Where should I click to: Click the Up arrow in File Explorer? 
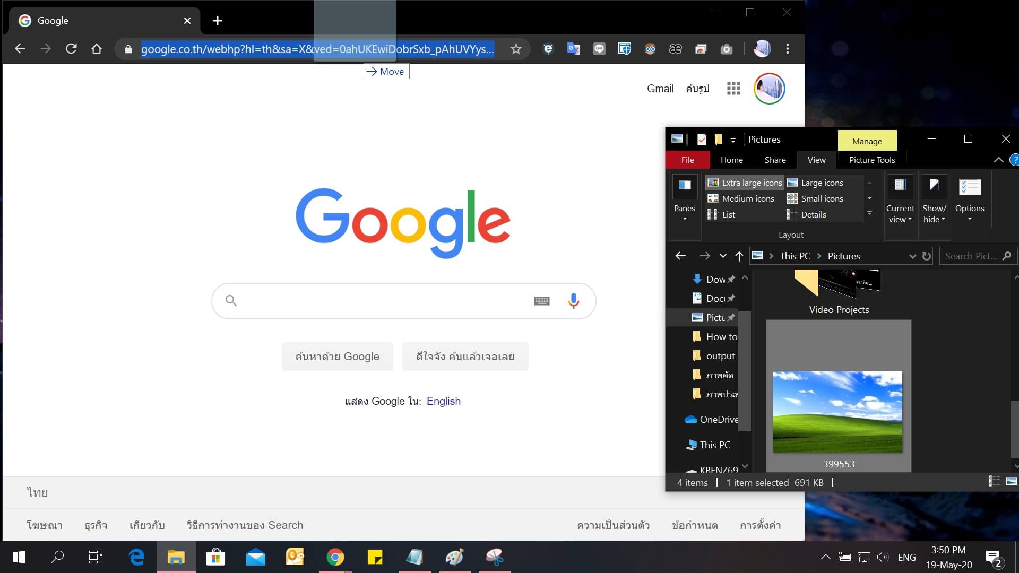click(739, 256)
